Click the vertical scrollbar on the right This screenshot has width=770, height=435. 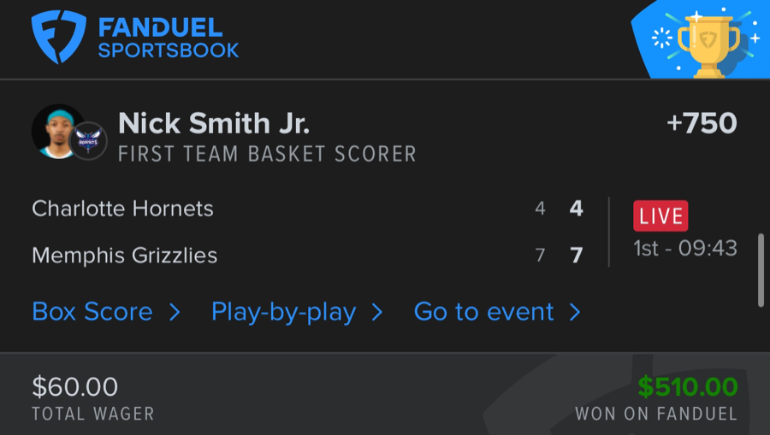tap(761, 269)
